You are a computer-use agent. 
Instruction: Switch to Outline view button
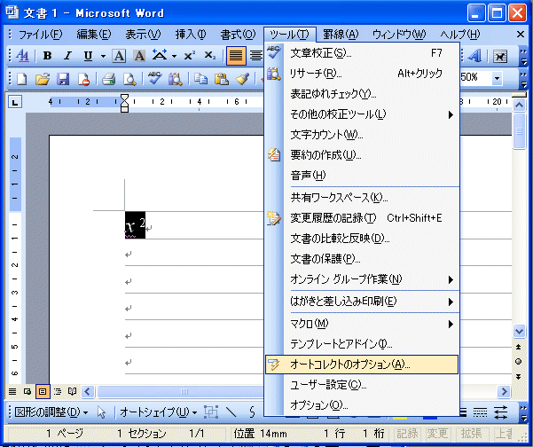(58, 392)
